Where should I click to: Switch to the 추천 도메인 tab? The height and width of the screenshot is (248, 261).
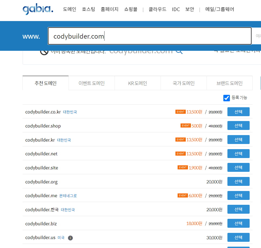(x=45, y=83)
